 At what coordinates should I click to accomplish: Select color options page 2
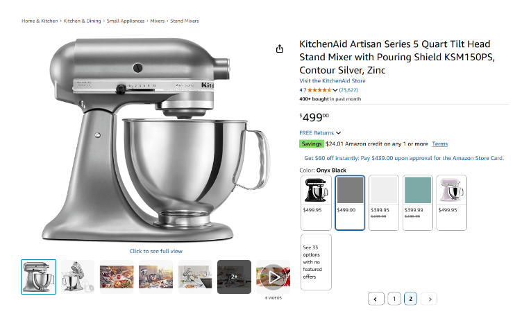pos(410,299)
